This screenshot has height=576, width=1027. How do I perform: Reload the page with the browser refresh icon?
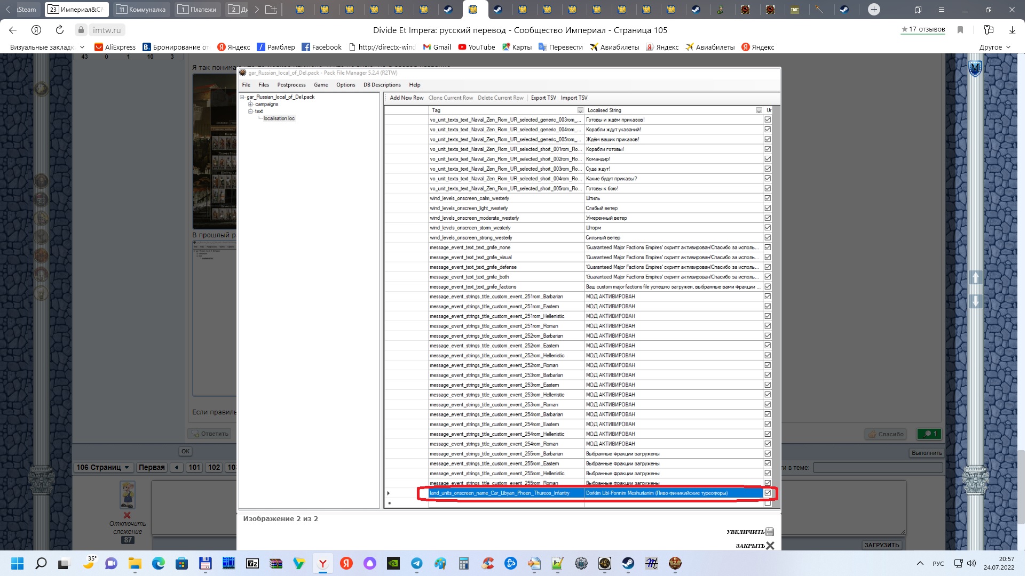(60, 30)
